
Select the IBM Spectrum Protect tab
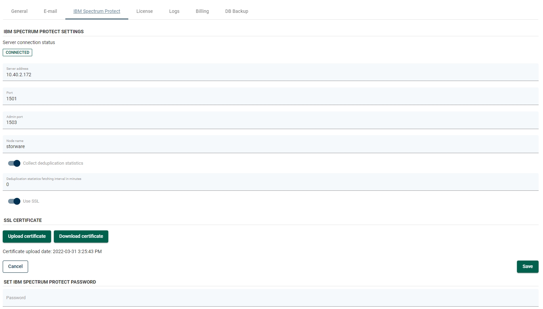click(x=96, y=11)
